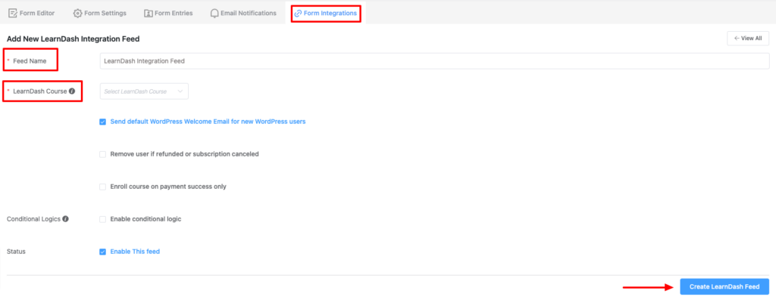Click into the Feed Name input field
The height and width of the screenshot is (297, 776).
[x=434, y=61]
